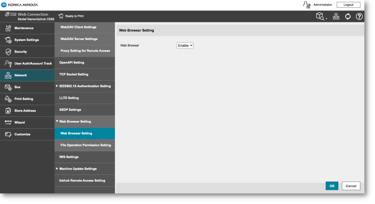Click the Cancel button
The width and height of the screenshot is (375, 204).
(351, 186)
